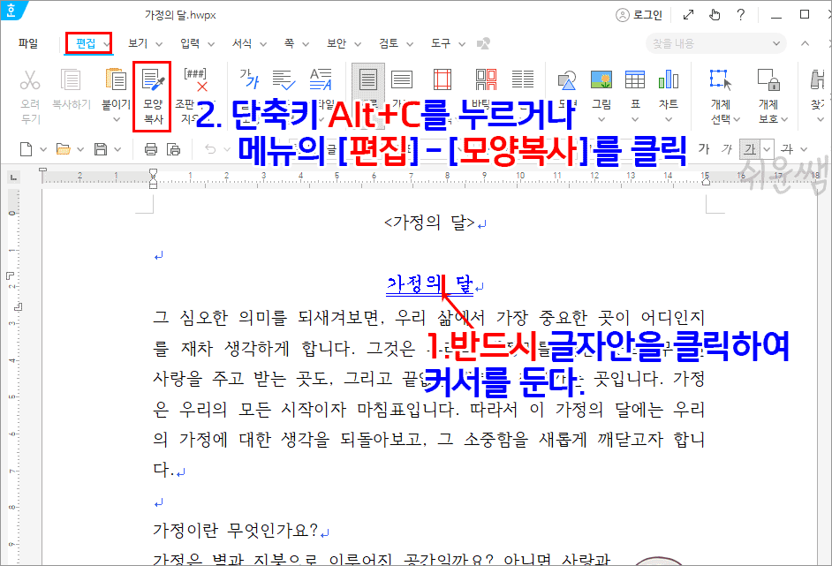Click the 오려 두기 (Cut) scissors icon
The image size is (832, 566).
pyautogui.click(x=29, y=79)
